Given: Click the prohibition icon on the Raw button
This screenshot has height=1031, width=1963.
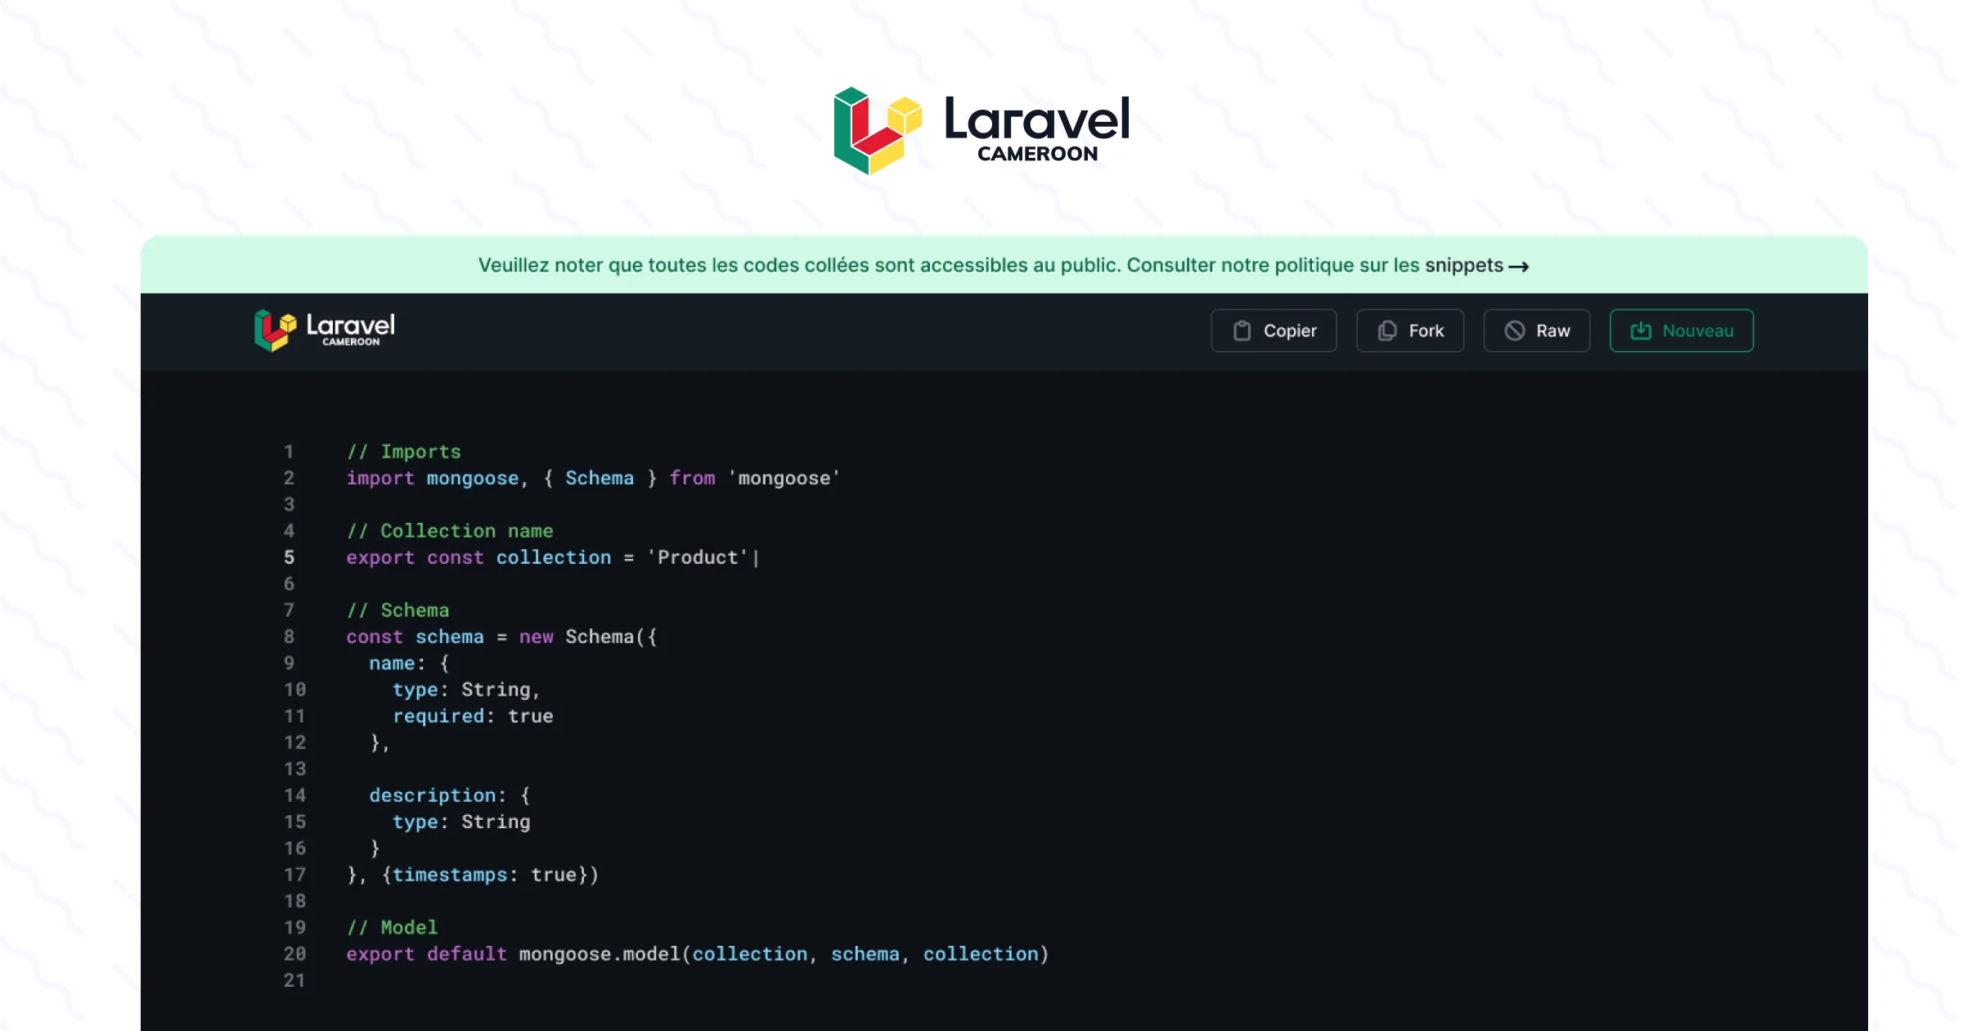Looking at the screenshot, I should [x=1515, y=331].
